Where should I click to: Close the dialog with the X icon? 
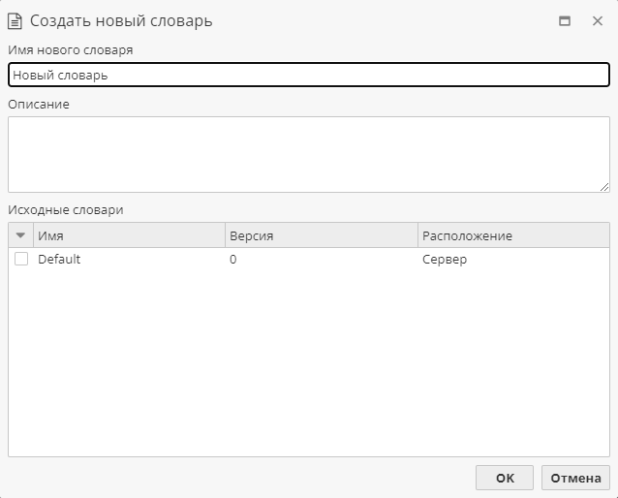598,21
